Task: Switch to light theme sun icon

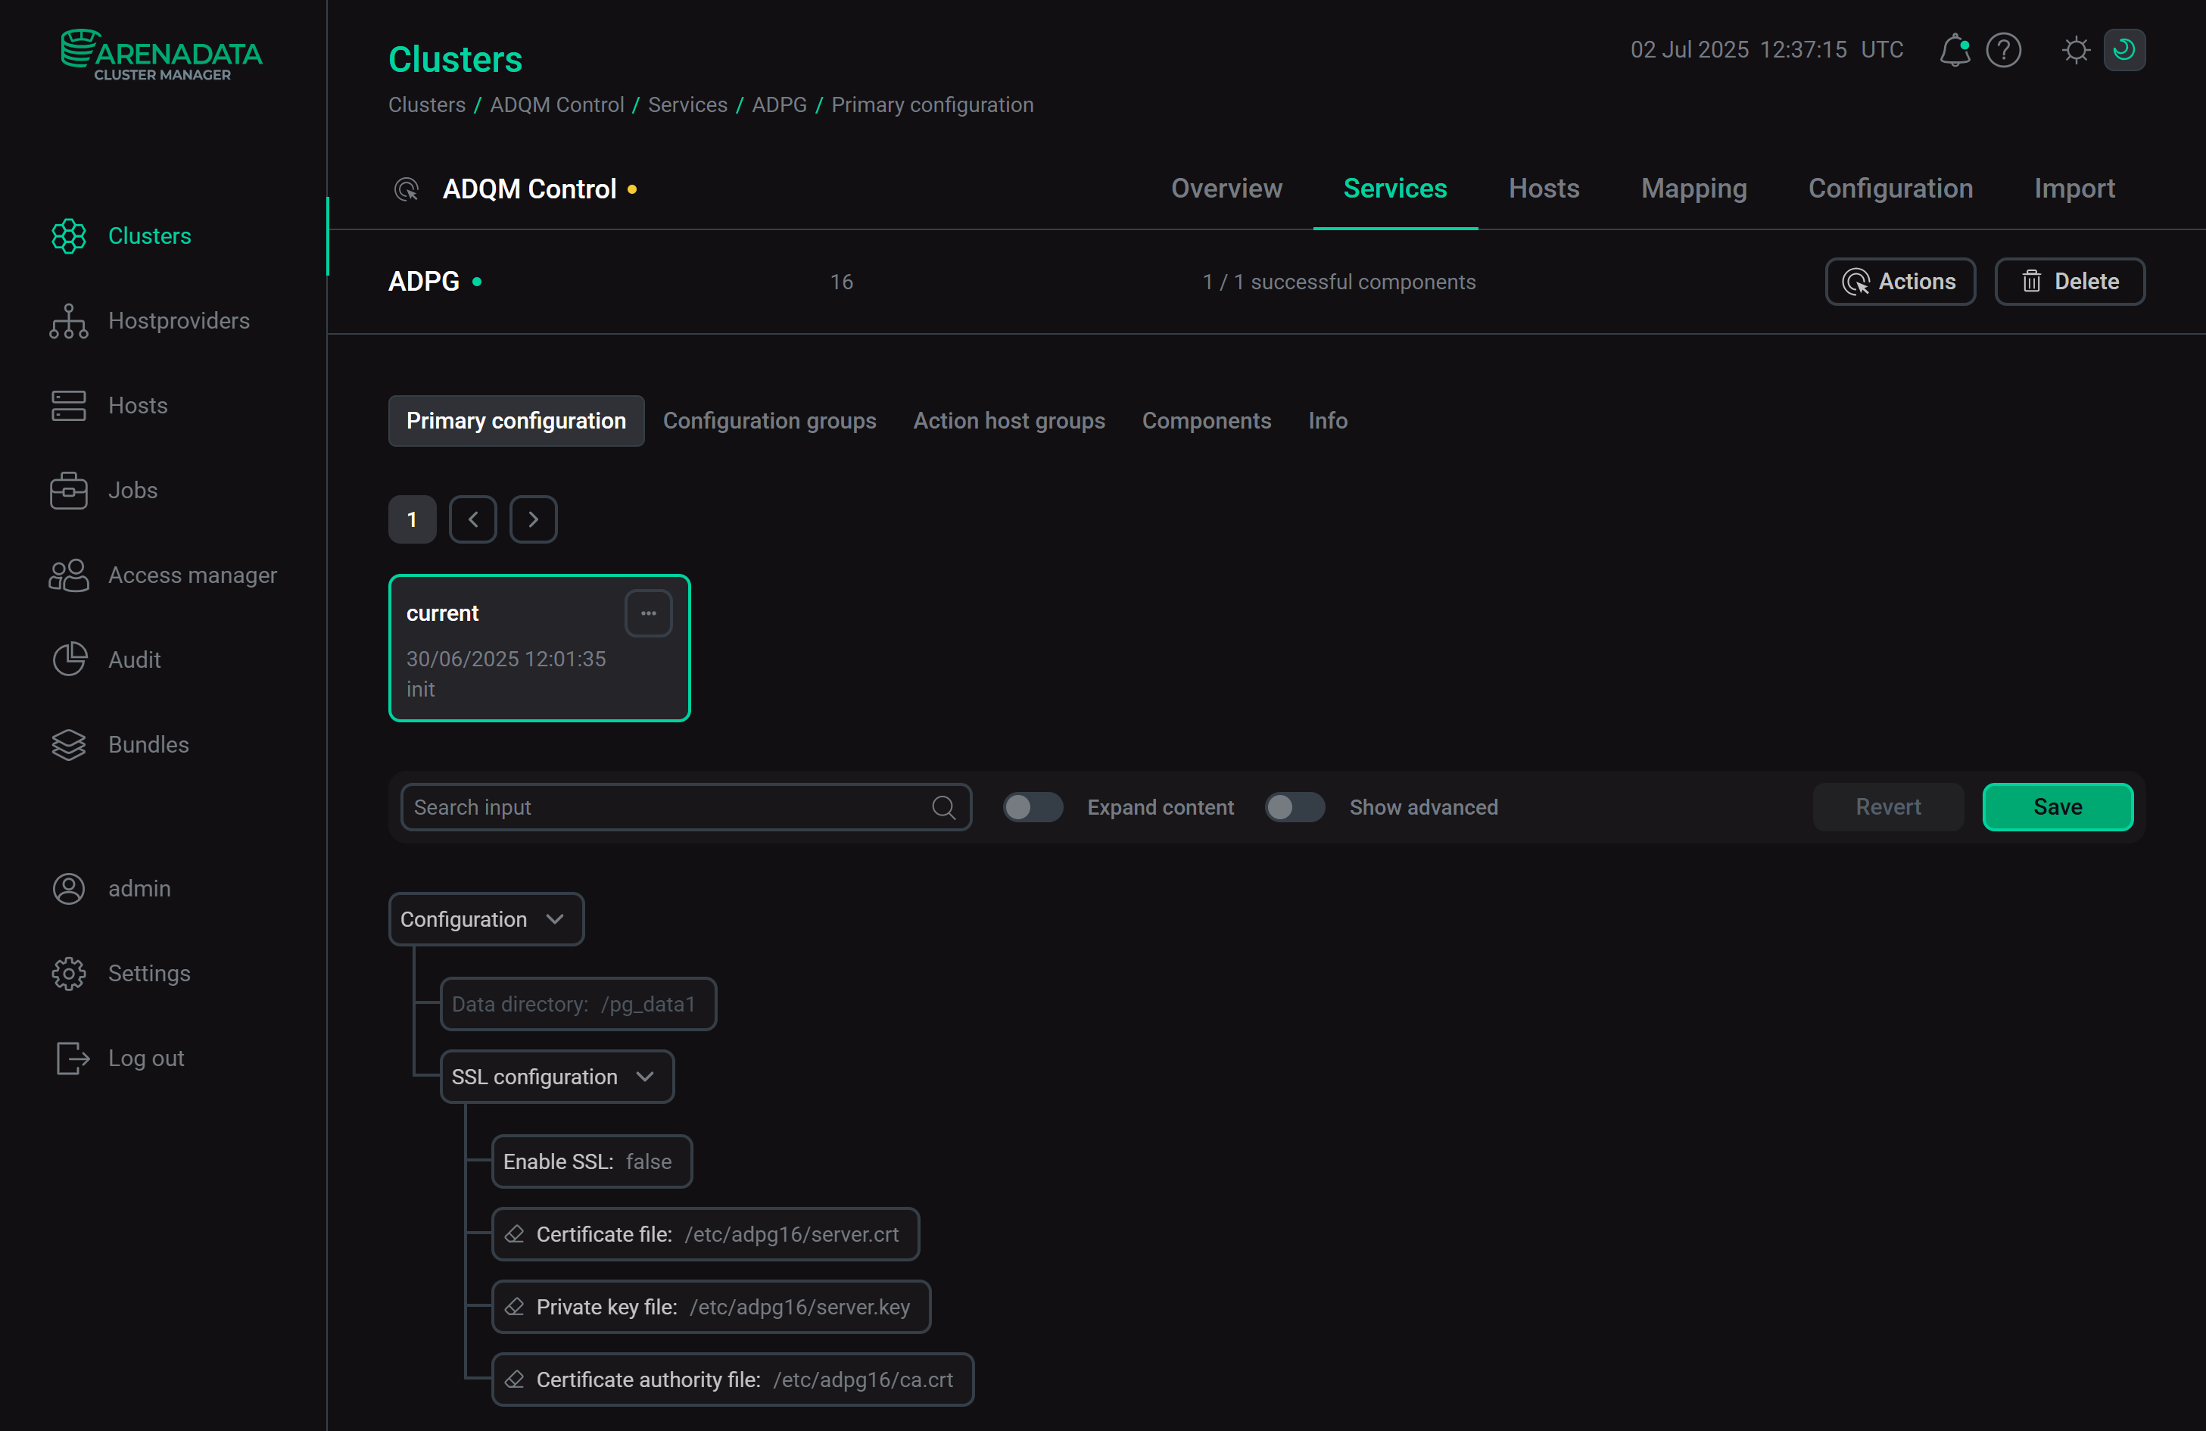Action: tap(2075, 50)
